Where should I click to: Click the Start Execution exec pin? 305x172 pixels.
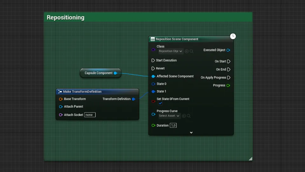(x=153, y=61)
